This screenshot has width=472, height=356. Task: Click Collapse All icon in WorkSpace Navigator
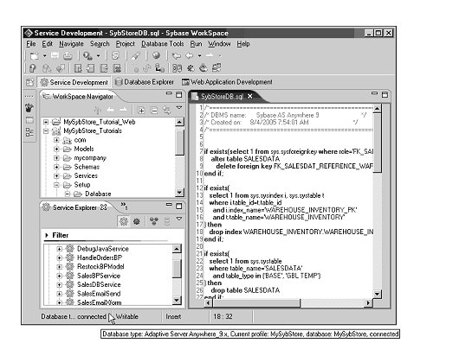154,111
